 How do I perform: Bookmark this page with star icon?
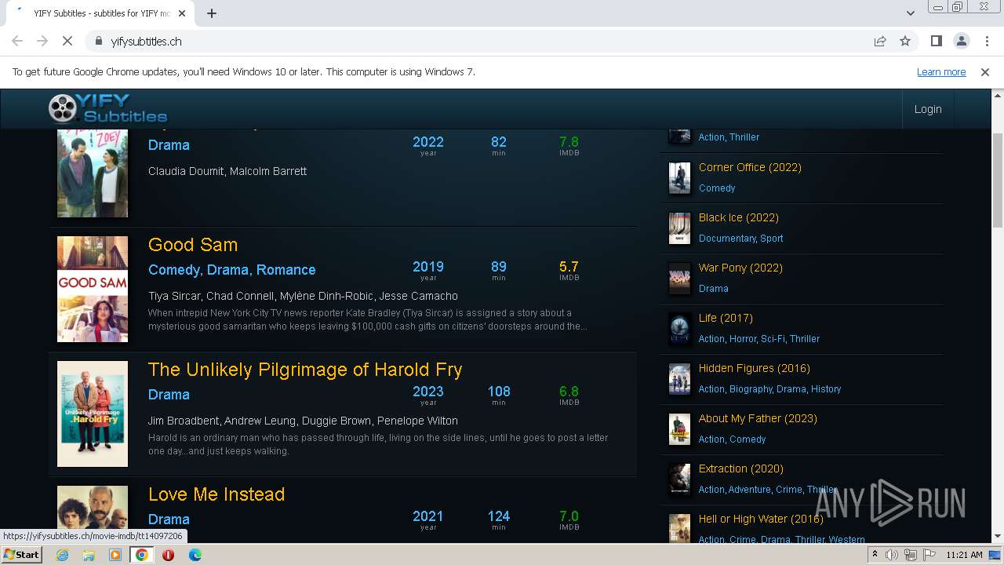coord(905,41)
